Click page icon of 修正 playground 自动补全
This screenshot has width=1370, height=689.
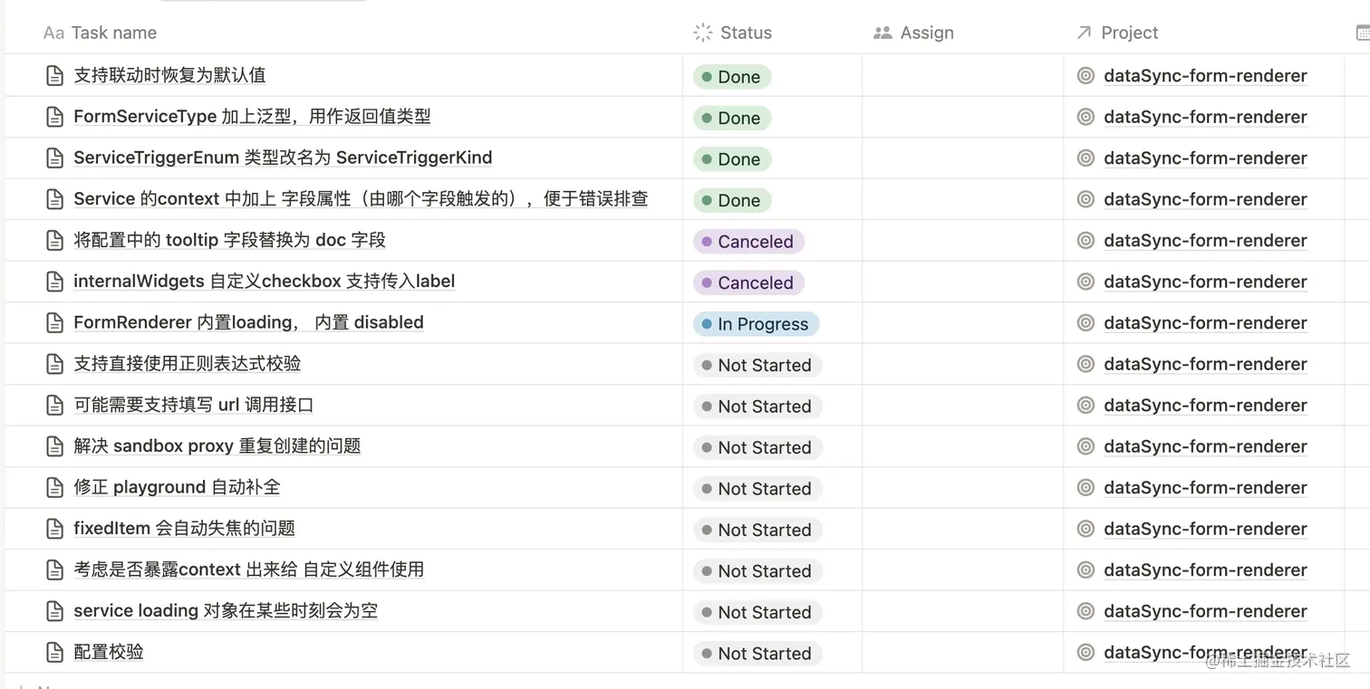[x=54, y=487]
